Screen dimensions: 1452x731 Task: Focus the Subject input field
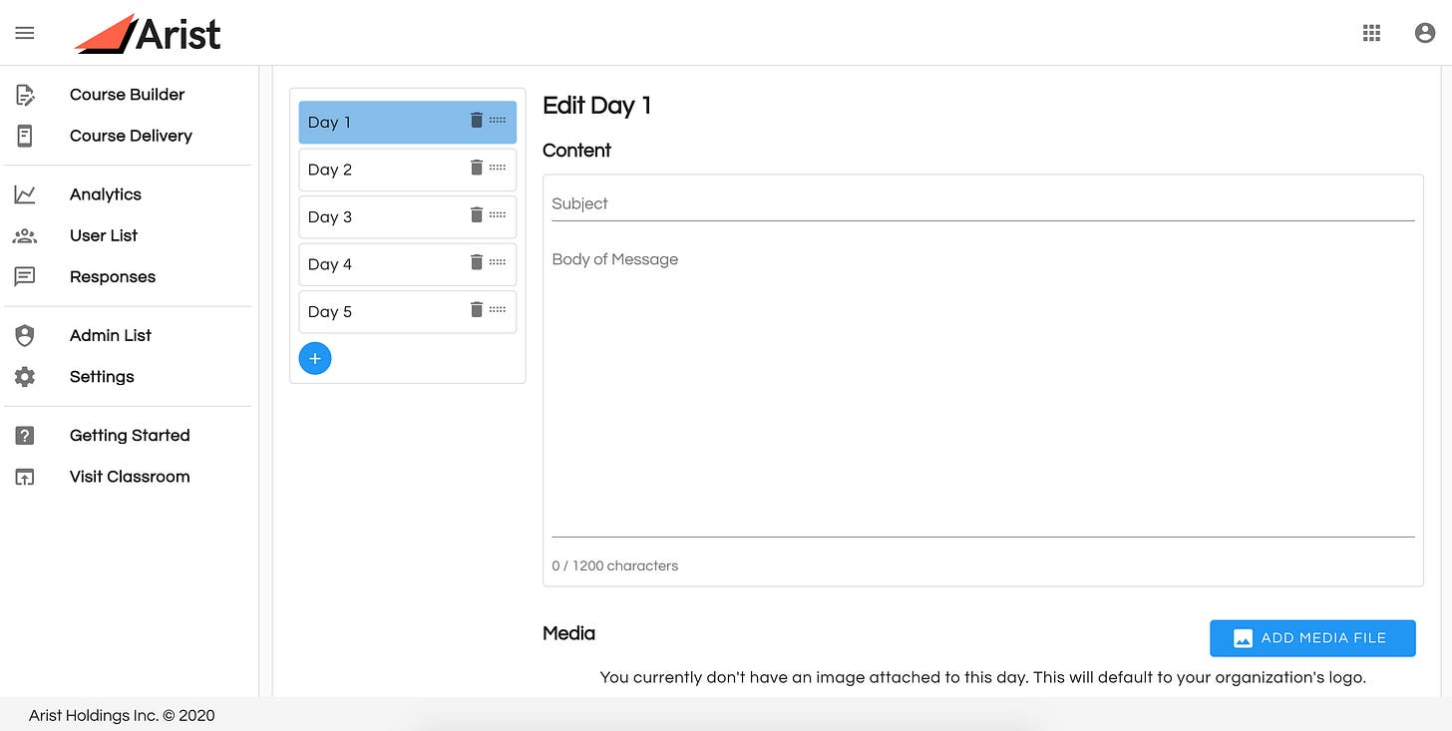tap(983, 203)
